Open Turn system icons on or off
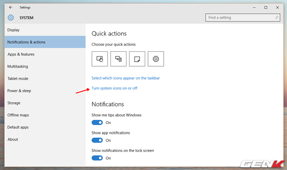Image resolution: width=287 pixels, height=170 pixels. pyautogui.click(x=114, y=88)
